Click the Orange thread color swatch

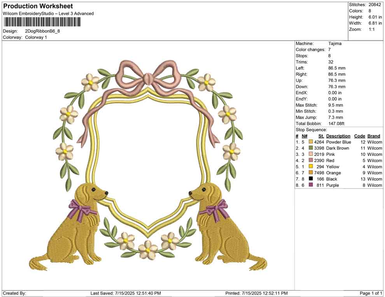311,173
